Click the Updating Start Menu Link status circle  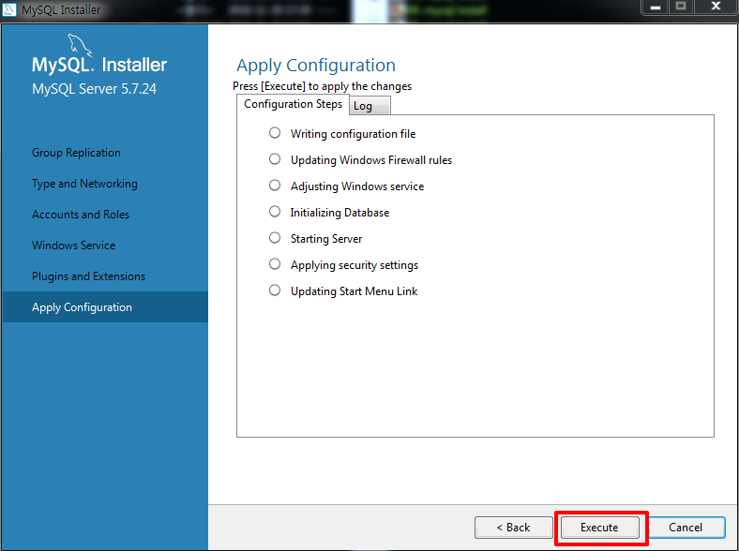pyautogui.click(x=275, y=290)
